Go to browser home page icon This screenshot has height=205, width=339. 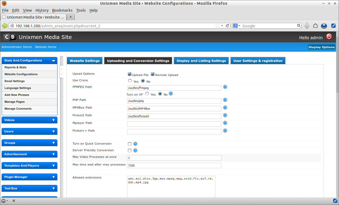[315, 26]
